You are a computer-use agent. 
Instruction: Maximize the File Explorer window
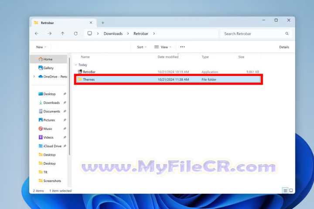coord(276,20)
